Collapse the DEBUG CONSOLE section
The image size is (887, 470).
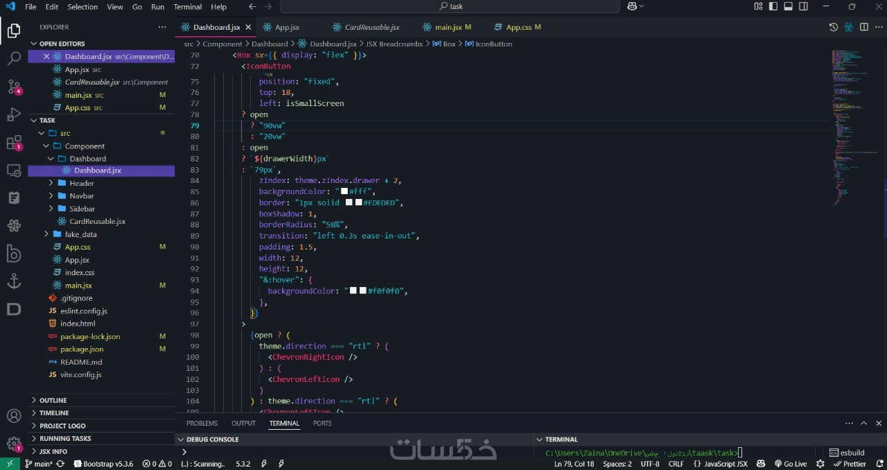click(x=353, y=439)
